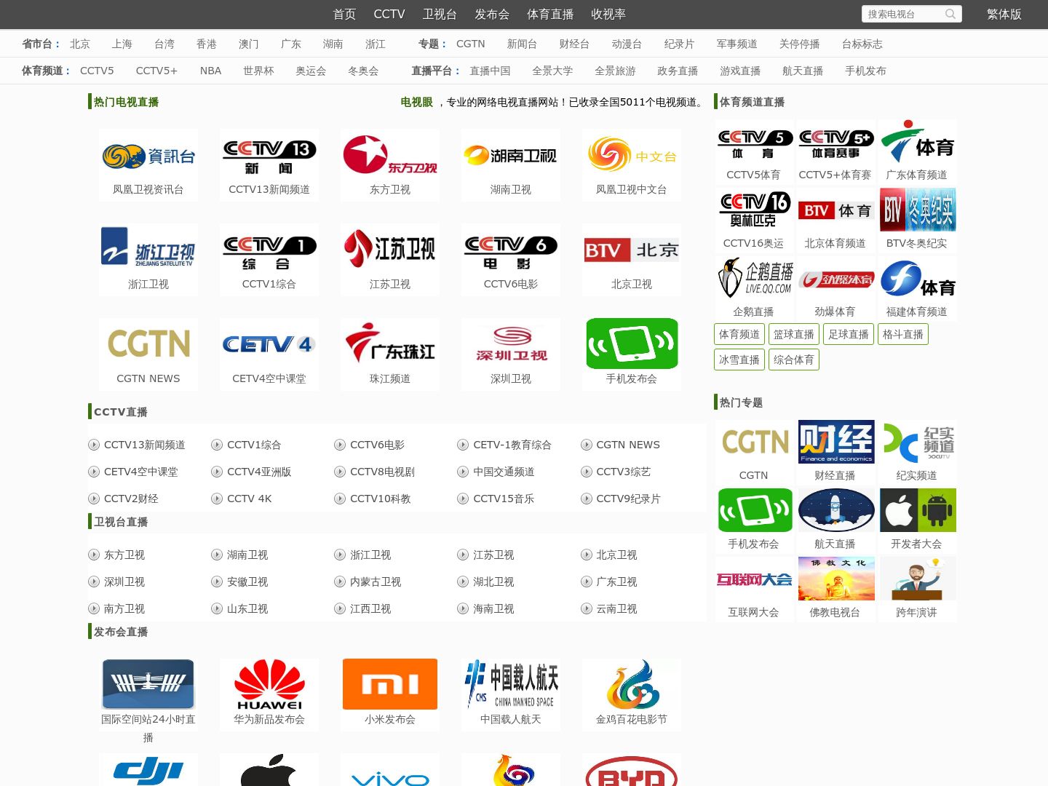Open the 福建体育频道 logo

pyautogui.click(x=916, y=279)
